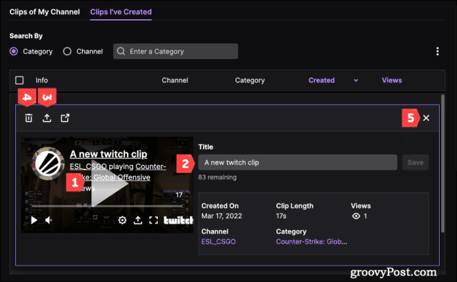
Task: Switch to Clips I've Created tab
Action: [x=121, y=12]
